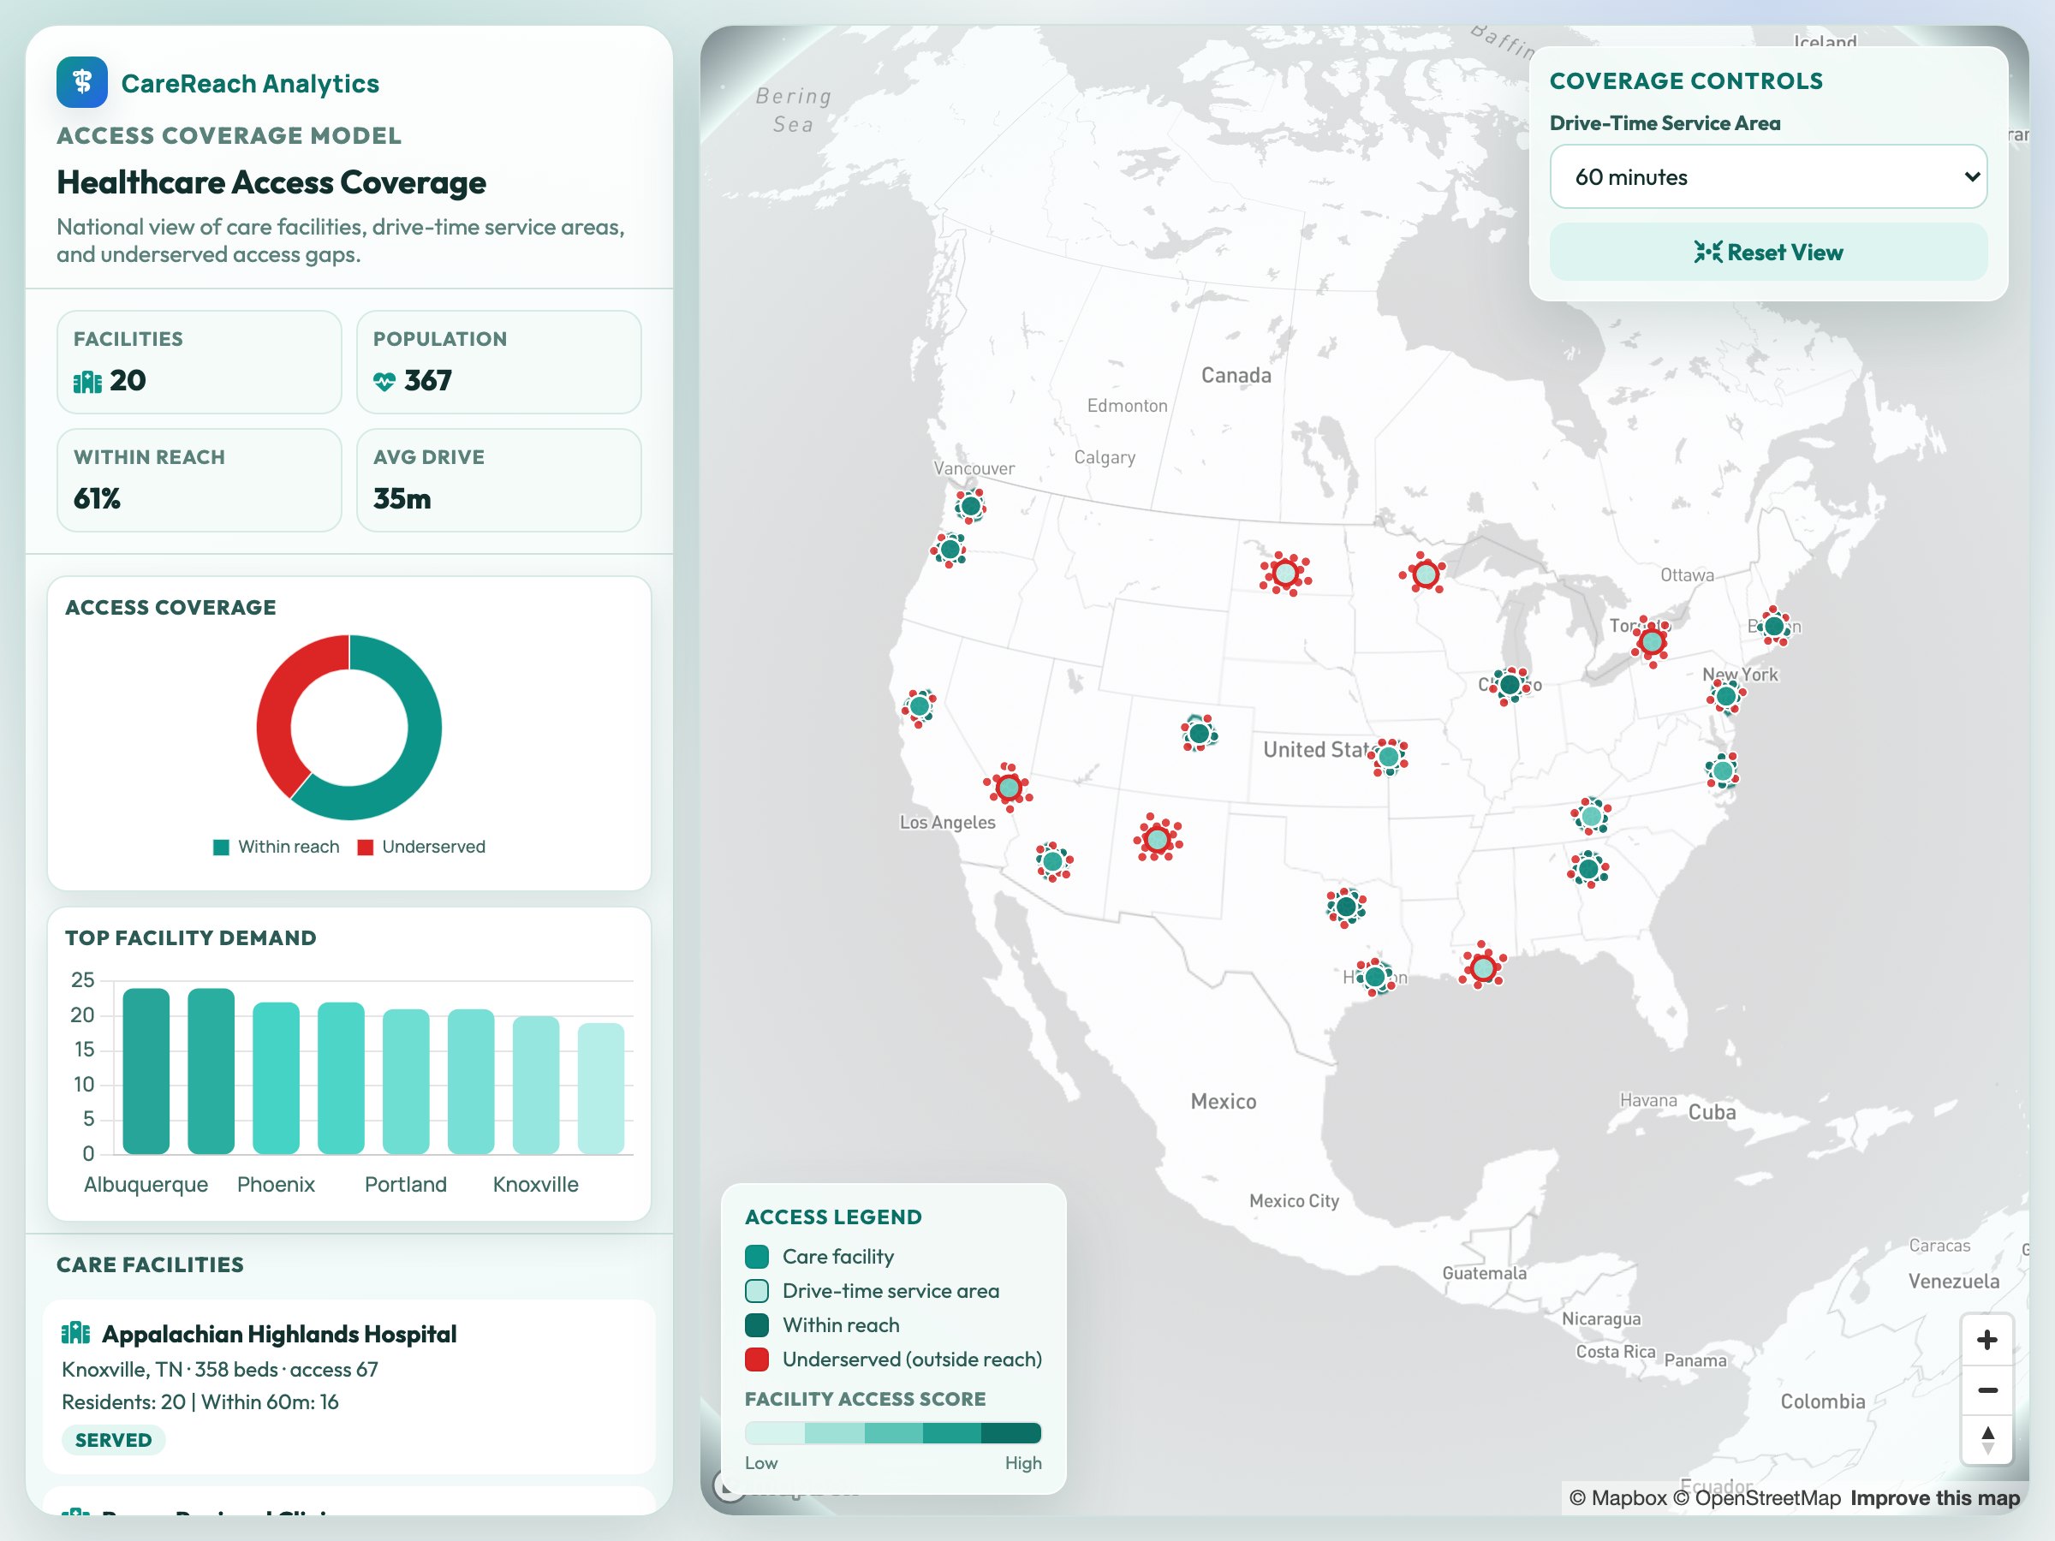The height and width of the screenshot is (1541, 2055).
Task: Open the Mapbox attribution link
Action: click(1617, 1497)
